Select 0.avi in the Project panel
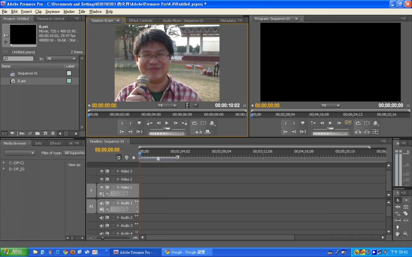Image resolution: width=412 pixels, height=257 pixels. (21, 81)
